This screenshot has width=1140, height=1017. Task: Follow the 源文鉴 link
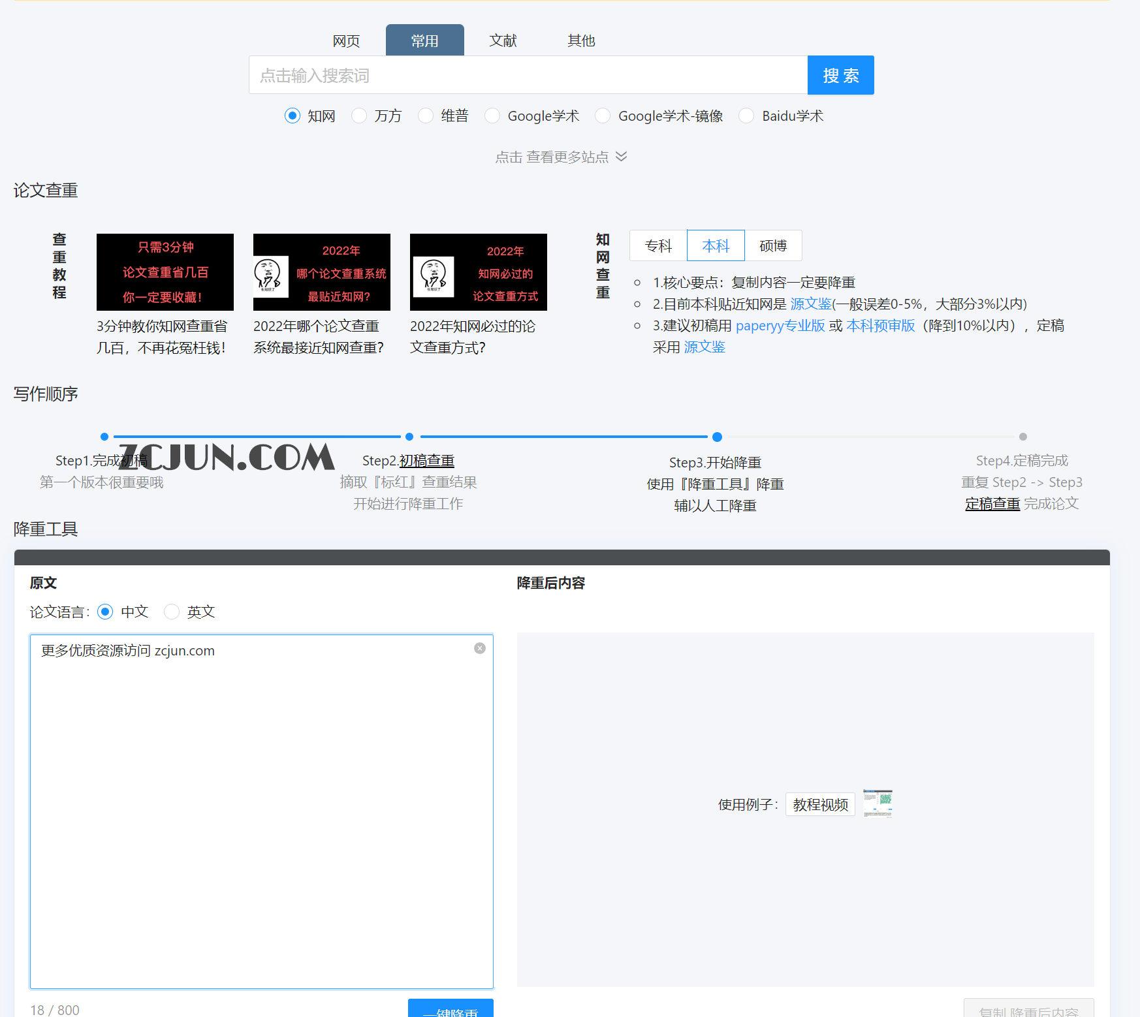[810, 304]
